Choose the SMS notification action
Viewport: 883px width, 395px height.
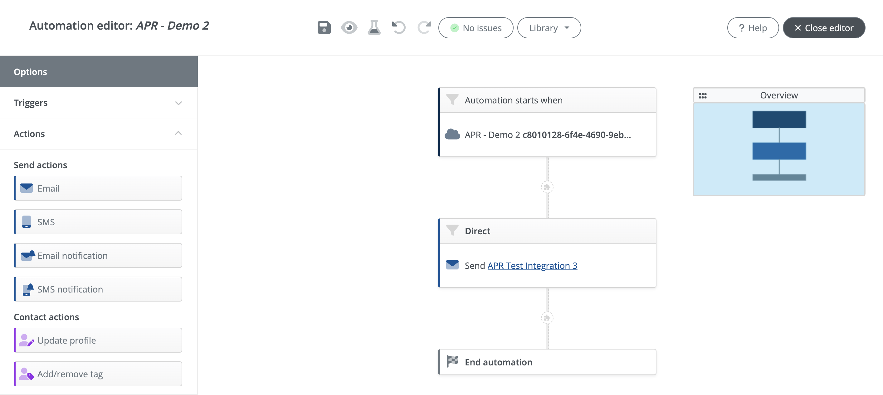tap(98, 289)
